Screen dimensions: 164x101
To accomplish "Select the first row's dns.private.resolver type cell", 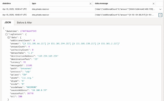I will point(40,9).
